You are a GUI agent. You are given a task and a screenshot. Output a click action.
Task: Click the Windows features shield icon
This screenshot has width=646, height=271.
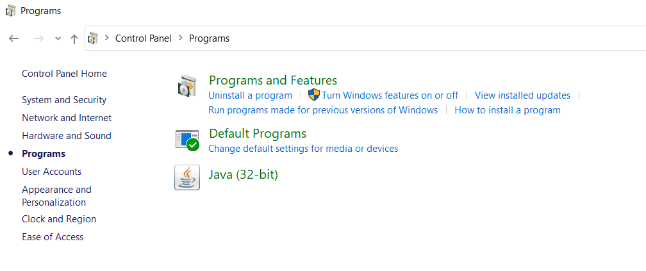pyautogui.click(x=314, y=95)
